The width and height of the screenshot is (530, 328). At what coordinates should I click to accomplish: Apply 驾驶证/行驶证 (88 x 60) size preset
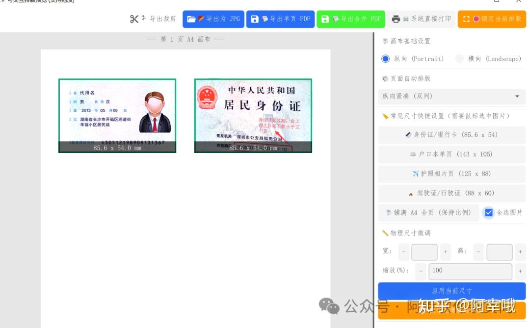click(451, 193)
